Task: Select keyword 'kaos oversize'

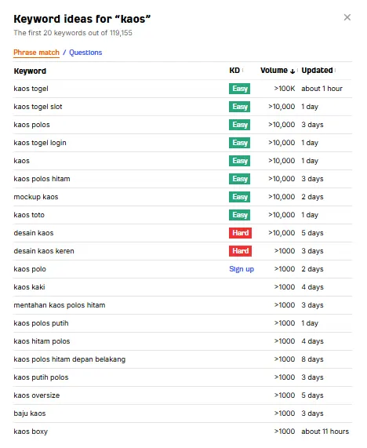Action: pos(37,395)
